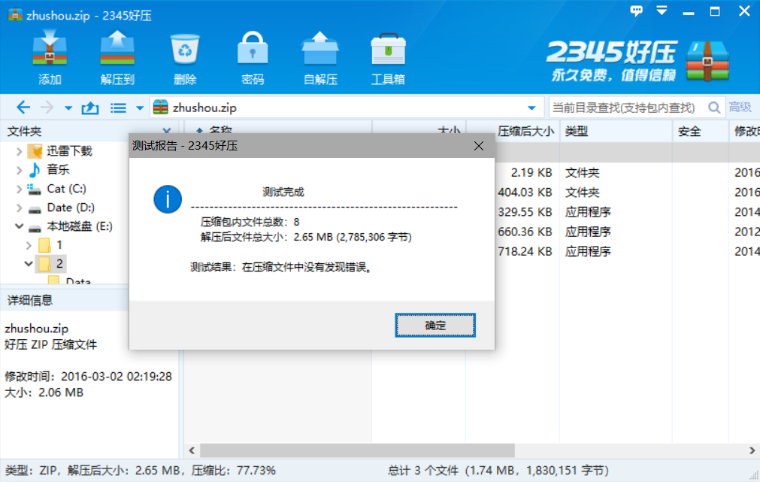Screen dimensions: 760x482
Task: Expand folder 1 under drive E
Action: 29,245
